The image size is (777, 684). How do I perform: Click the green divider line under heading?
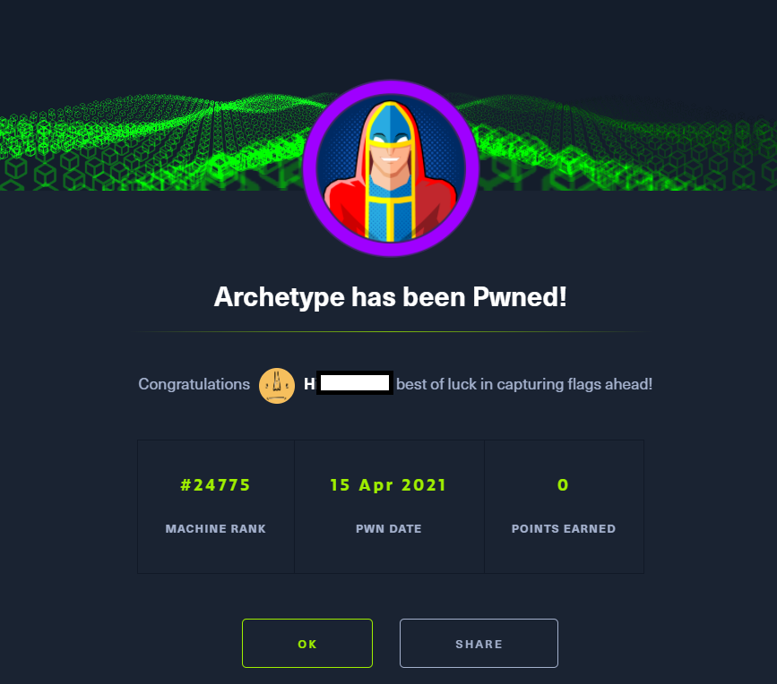coord(391,331)
